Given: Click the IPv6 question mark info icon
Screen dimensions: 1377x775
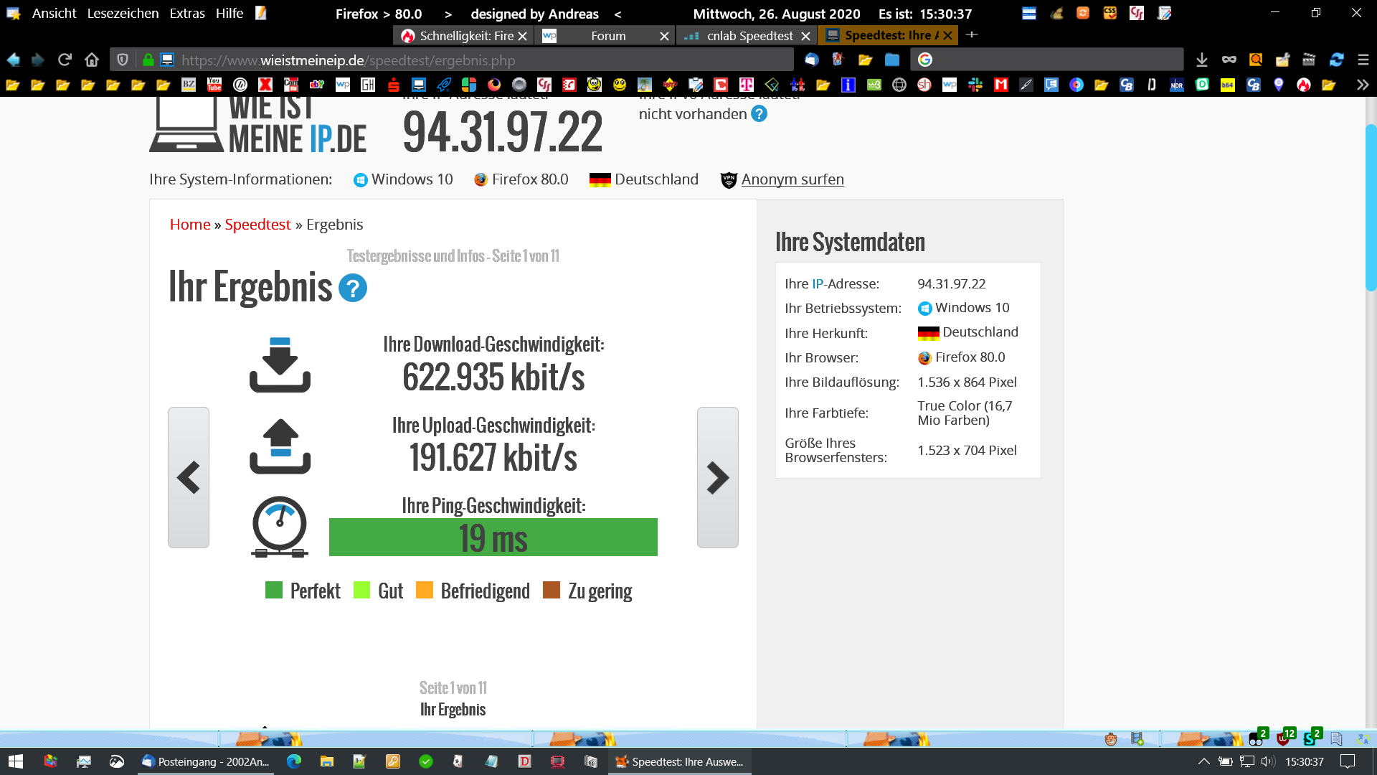Looking at the screenshot, I should 759,114.
